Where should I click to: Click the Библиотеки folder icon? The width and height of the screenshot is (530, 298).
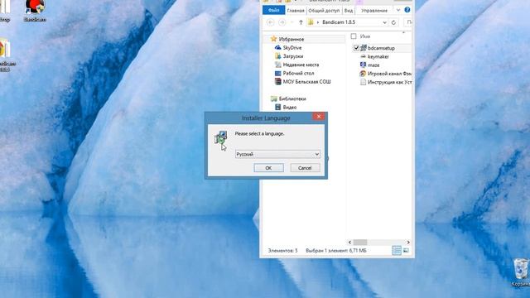(x=274, y=99)
